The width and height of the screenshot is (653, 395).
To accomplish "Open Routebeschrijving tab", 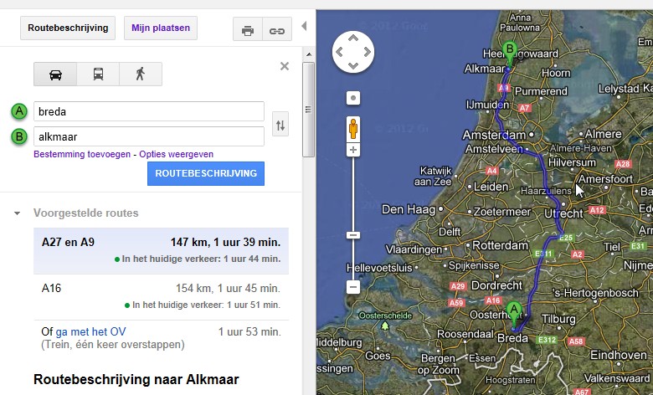I will [x=69, y=28].
